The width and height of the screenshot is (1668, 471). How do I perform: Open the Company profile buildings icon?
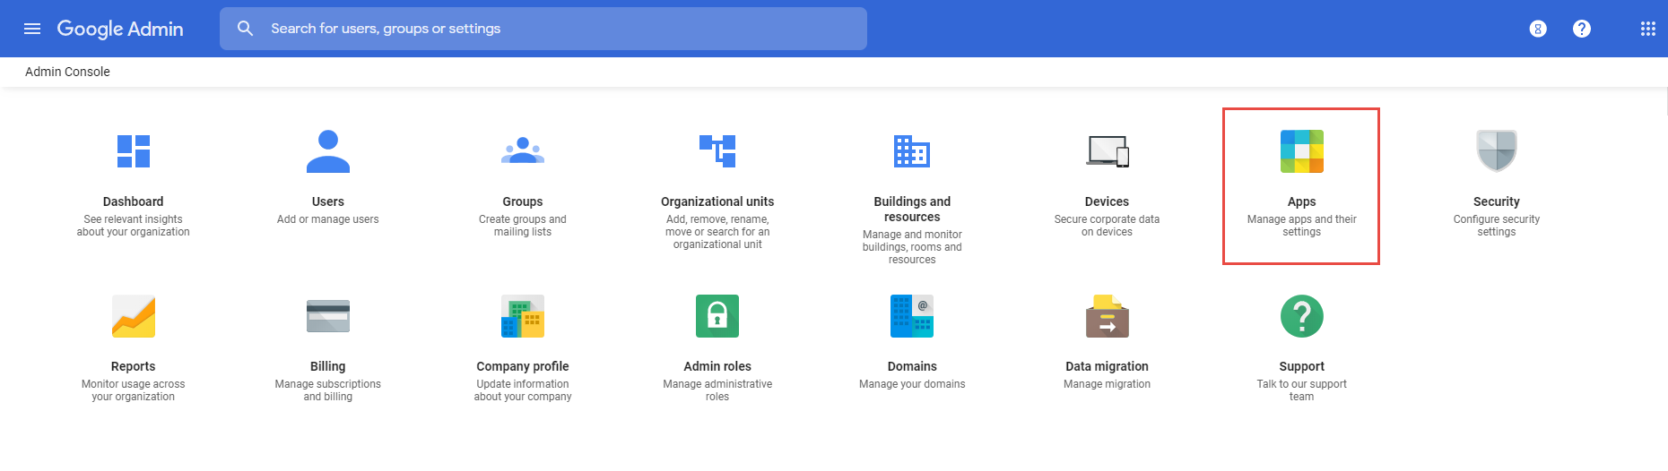pyautogui.click(x=523, y=316)
